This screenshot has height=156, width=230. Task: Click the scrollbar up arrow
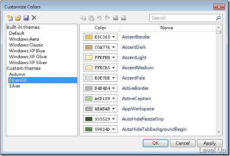click(219, 27)
